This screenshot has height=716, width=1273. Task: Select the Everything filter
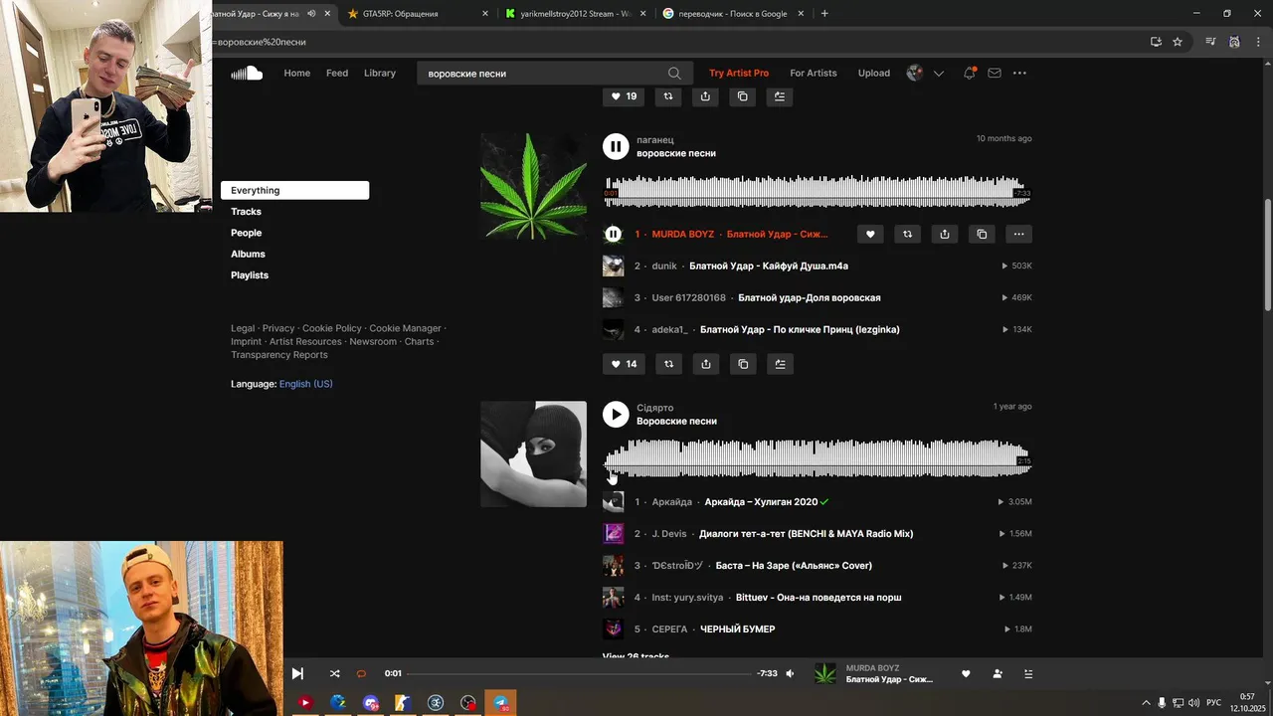[x=294, y=190]
